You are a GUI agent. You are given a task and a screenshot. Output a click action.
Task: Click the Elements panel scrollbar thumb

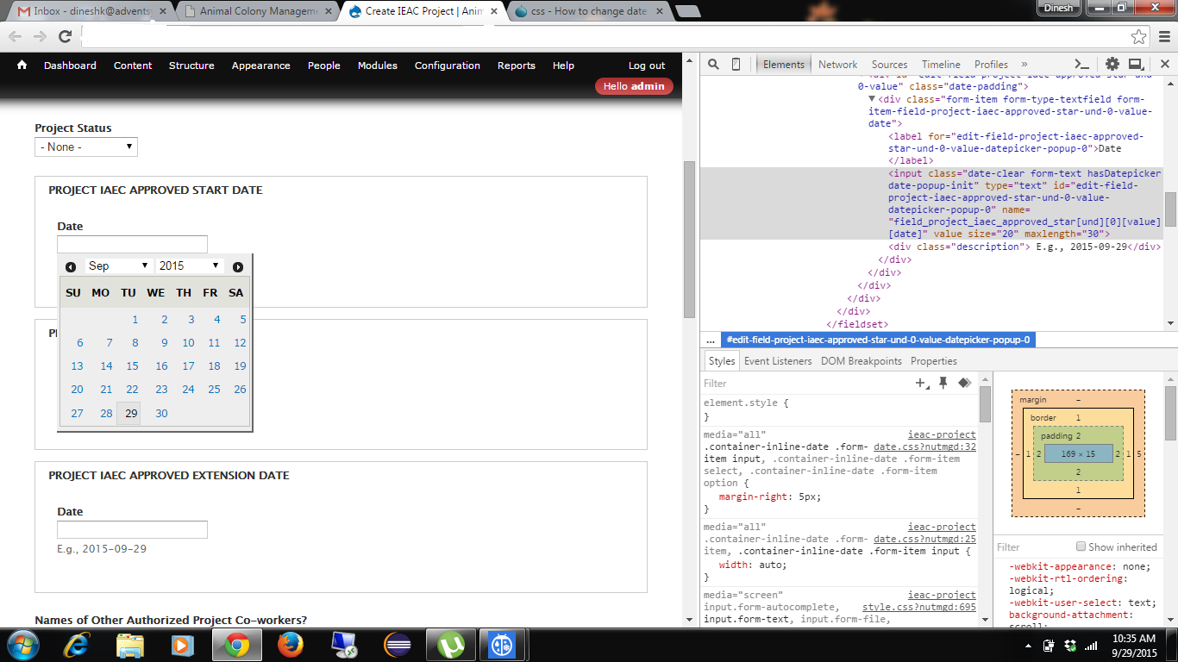[1170, 209]
